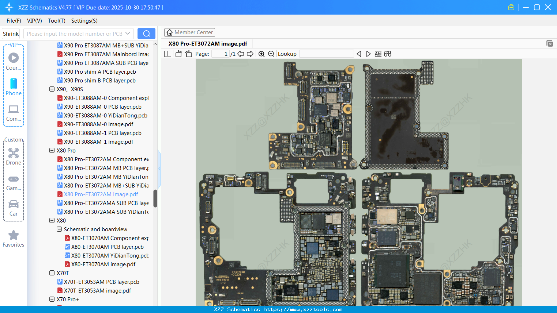Screen dimensions: 557x313
Task: Click the blue search button
Action: click(x=146, y=34)
